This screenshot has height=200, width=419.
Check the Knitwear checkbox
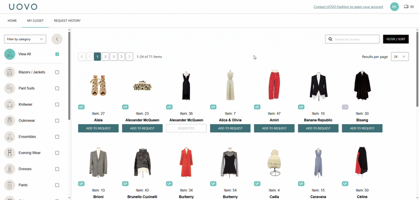(57, 104)
